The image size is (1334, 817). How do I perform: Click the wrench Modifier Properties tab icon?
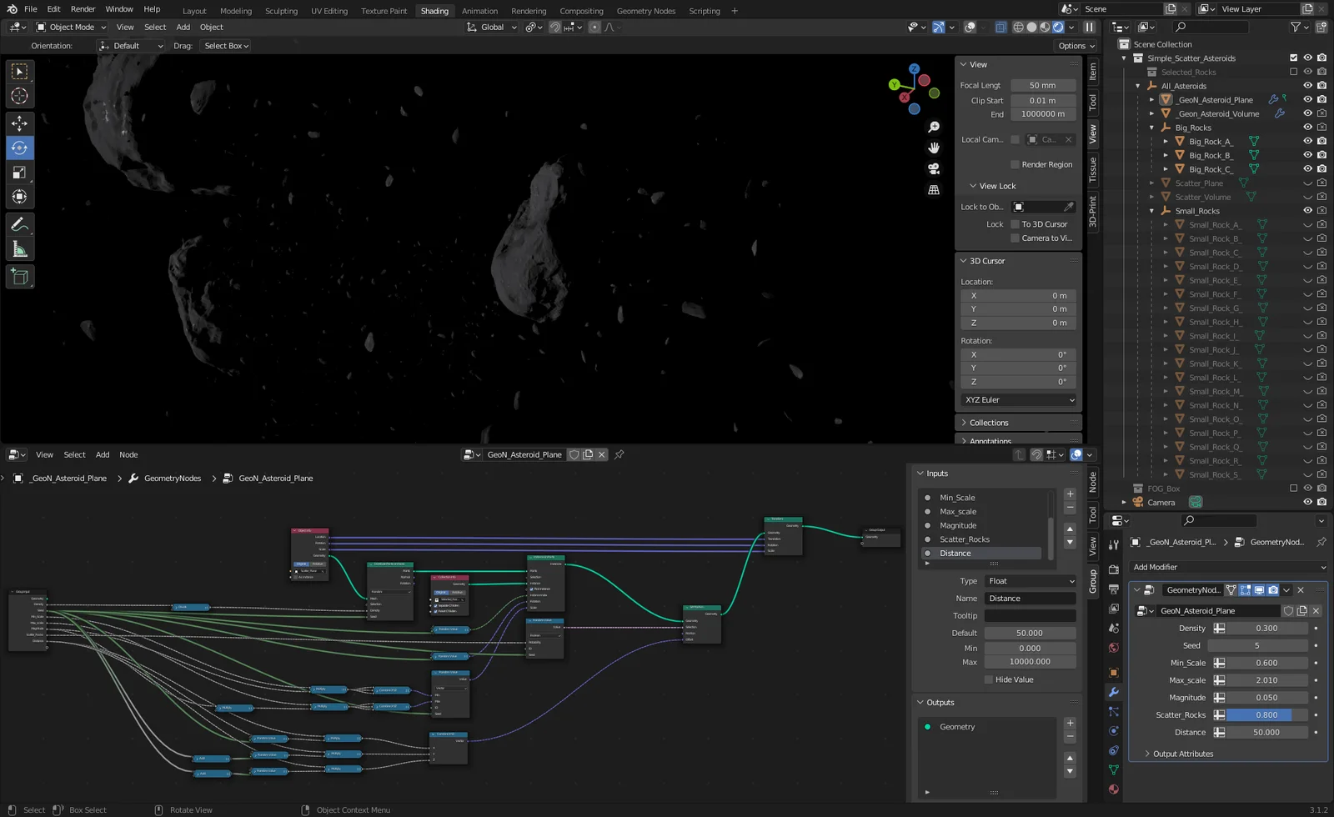(1113, 692)
